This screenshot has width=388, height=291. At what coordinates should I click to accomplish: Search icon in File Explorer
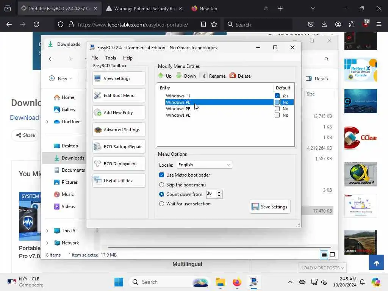(327, 59)
